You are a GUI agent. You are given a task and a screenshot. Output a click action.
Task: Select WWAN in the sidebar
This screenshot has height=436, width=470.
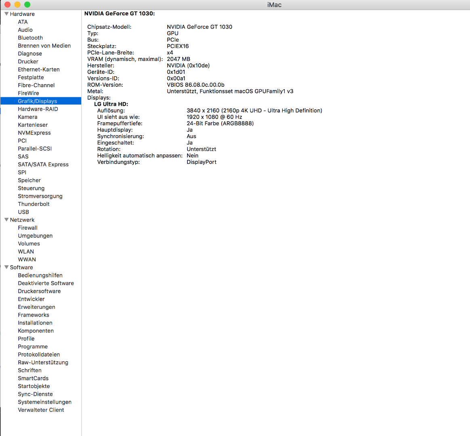27,260
